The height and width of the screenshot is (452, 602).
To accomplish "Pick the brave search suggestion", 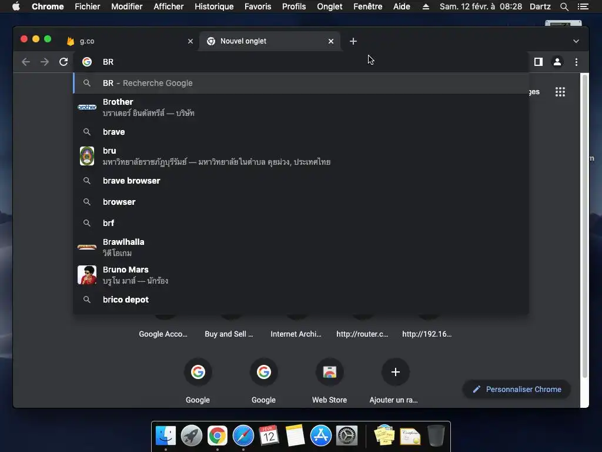I will [x=301, y=132].
